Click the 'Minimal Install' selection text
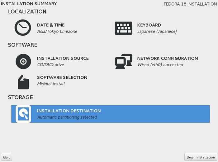218x162 pixels. [x=51, y=84]
